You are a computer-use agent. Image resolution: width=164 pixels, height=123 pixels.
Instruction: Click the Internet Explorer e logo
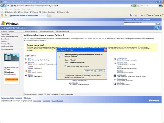pyautogui.click(x=157, y=28)
